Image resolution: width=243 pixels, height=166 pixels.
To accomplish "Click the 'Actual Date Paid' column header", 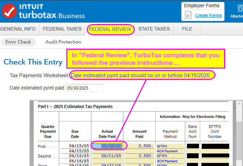I will (107, 134).
